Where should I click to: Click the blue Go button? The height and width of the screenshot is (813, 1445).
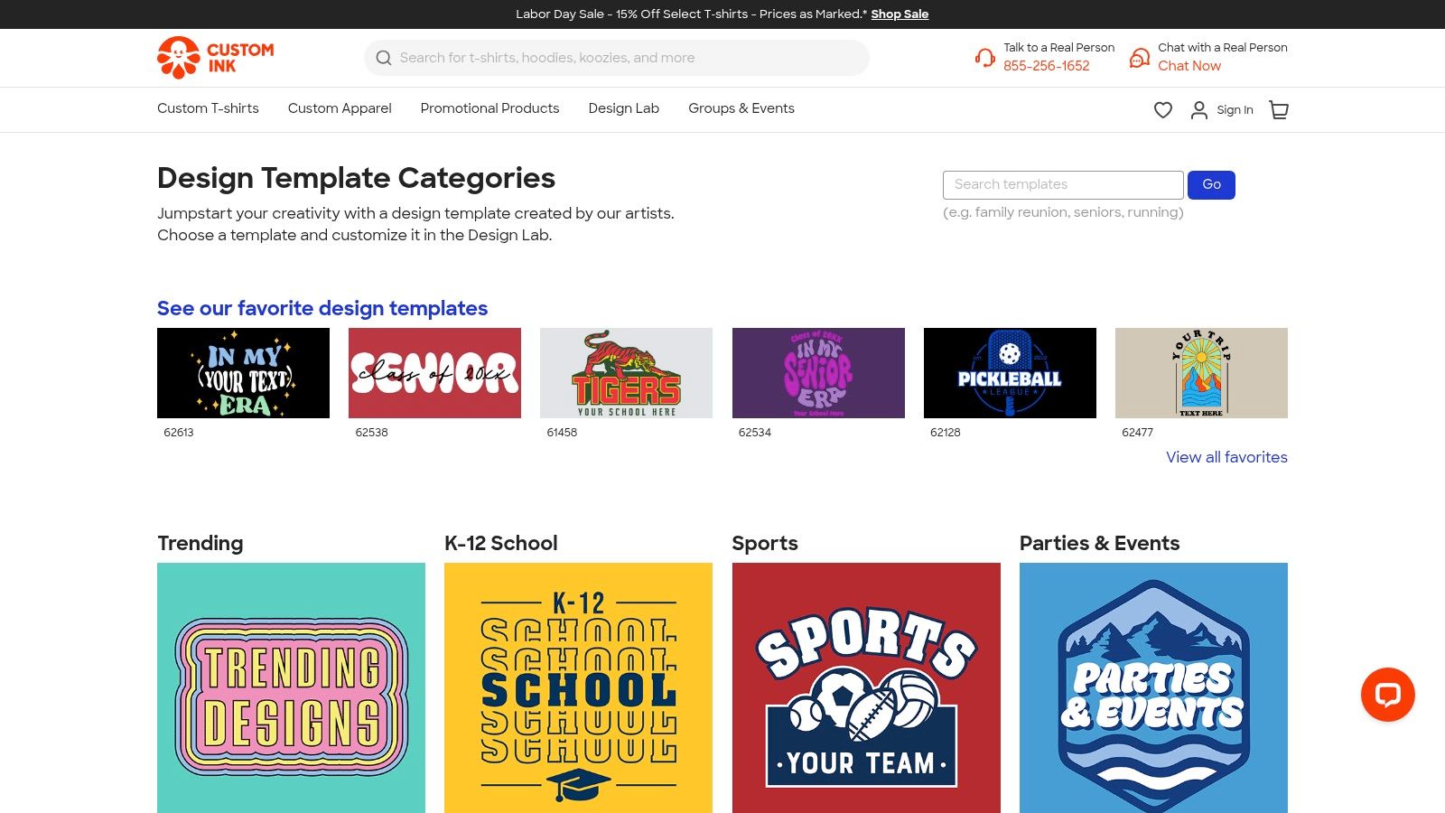[x=1211, y=185]
